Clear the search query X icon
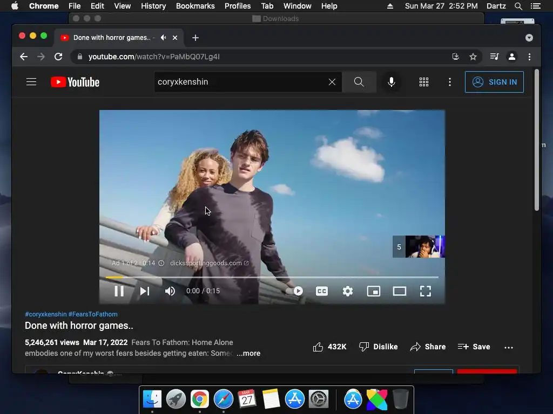This screenshot has width=553, height=414. 332,82
